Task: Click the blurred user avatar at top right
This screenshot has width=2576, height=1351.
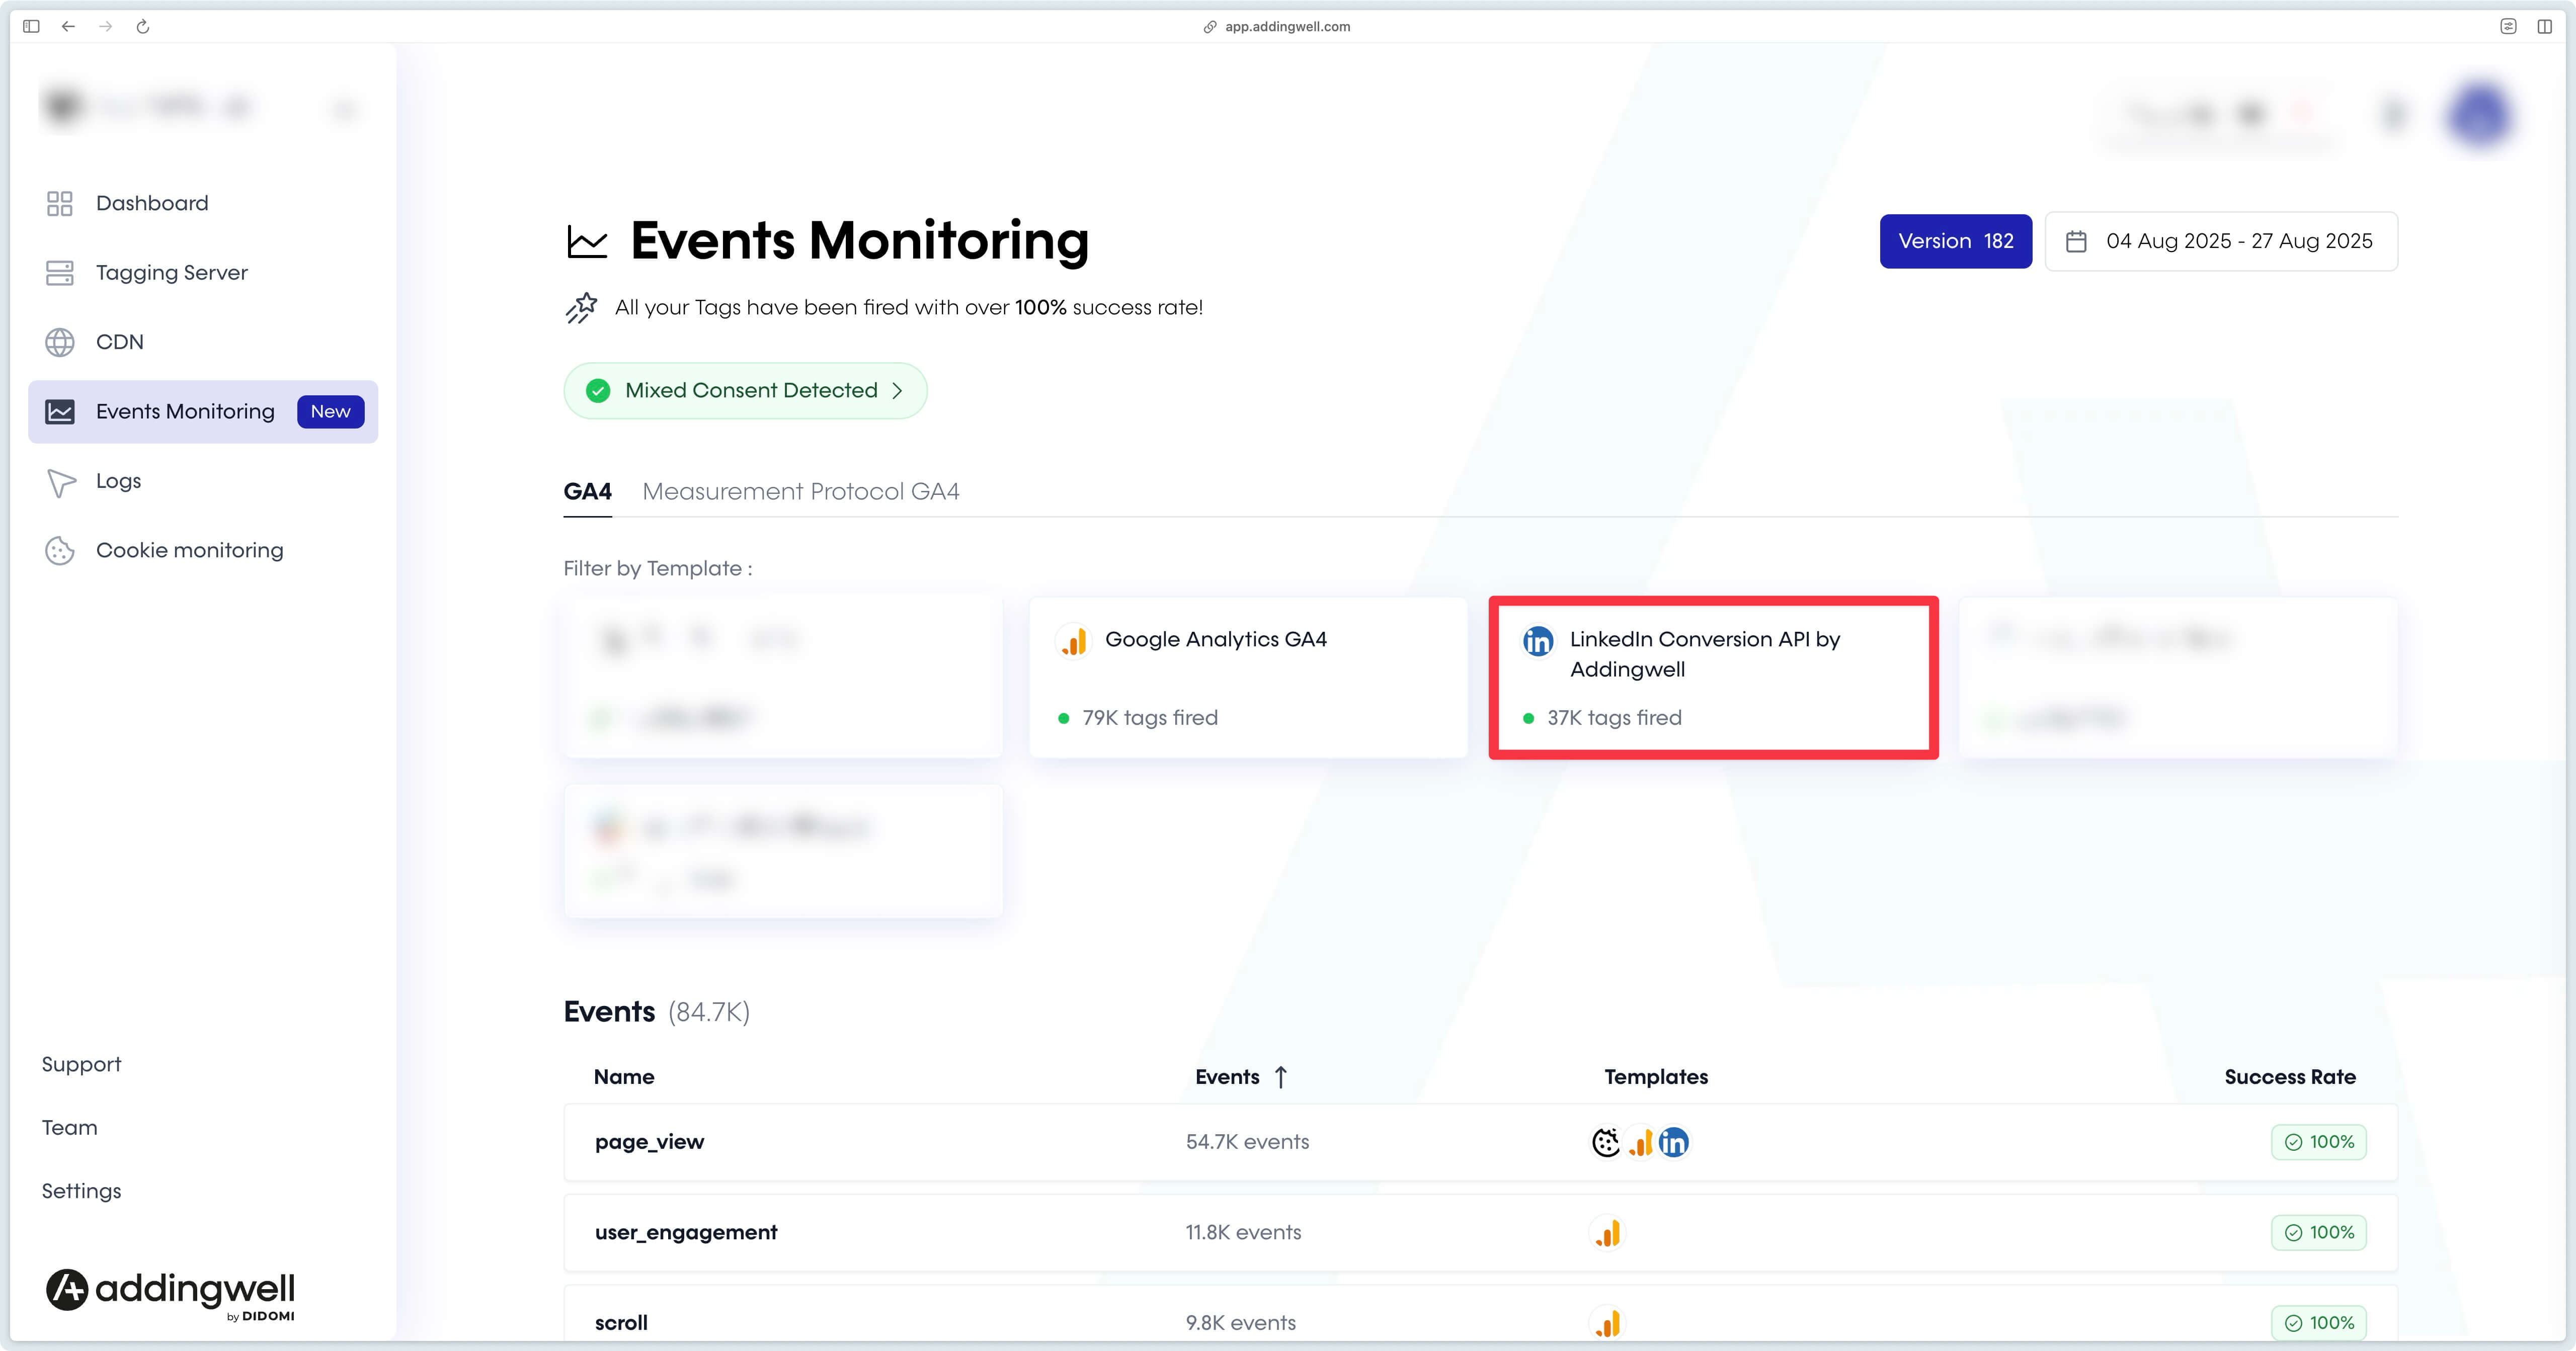Action: pyautogui.click(x=2481, y=115)
